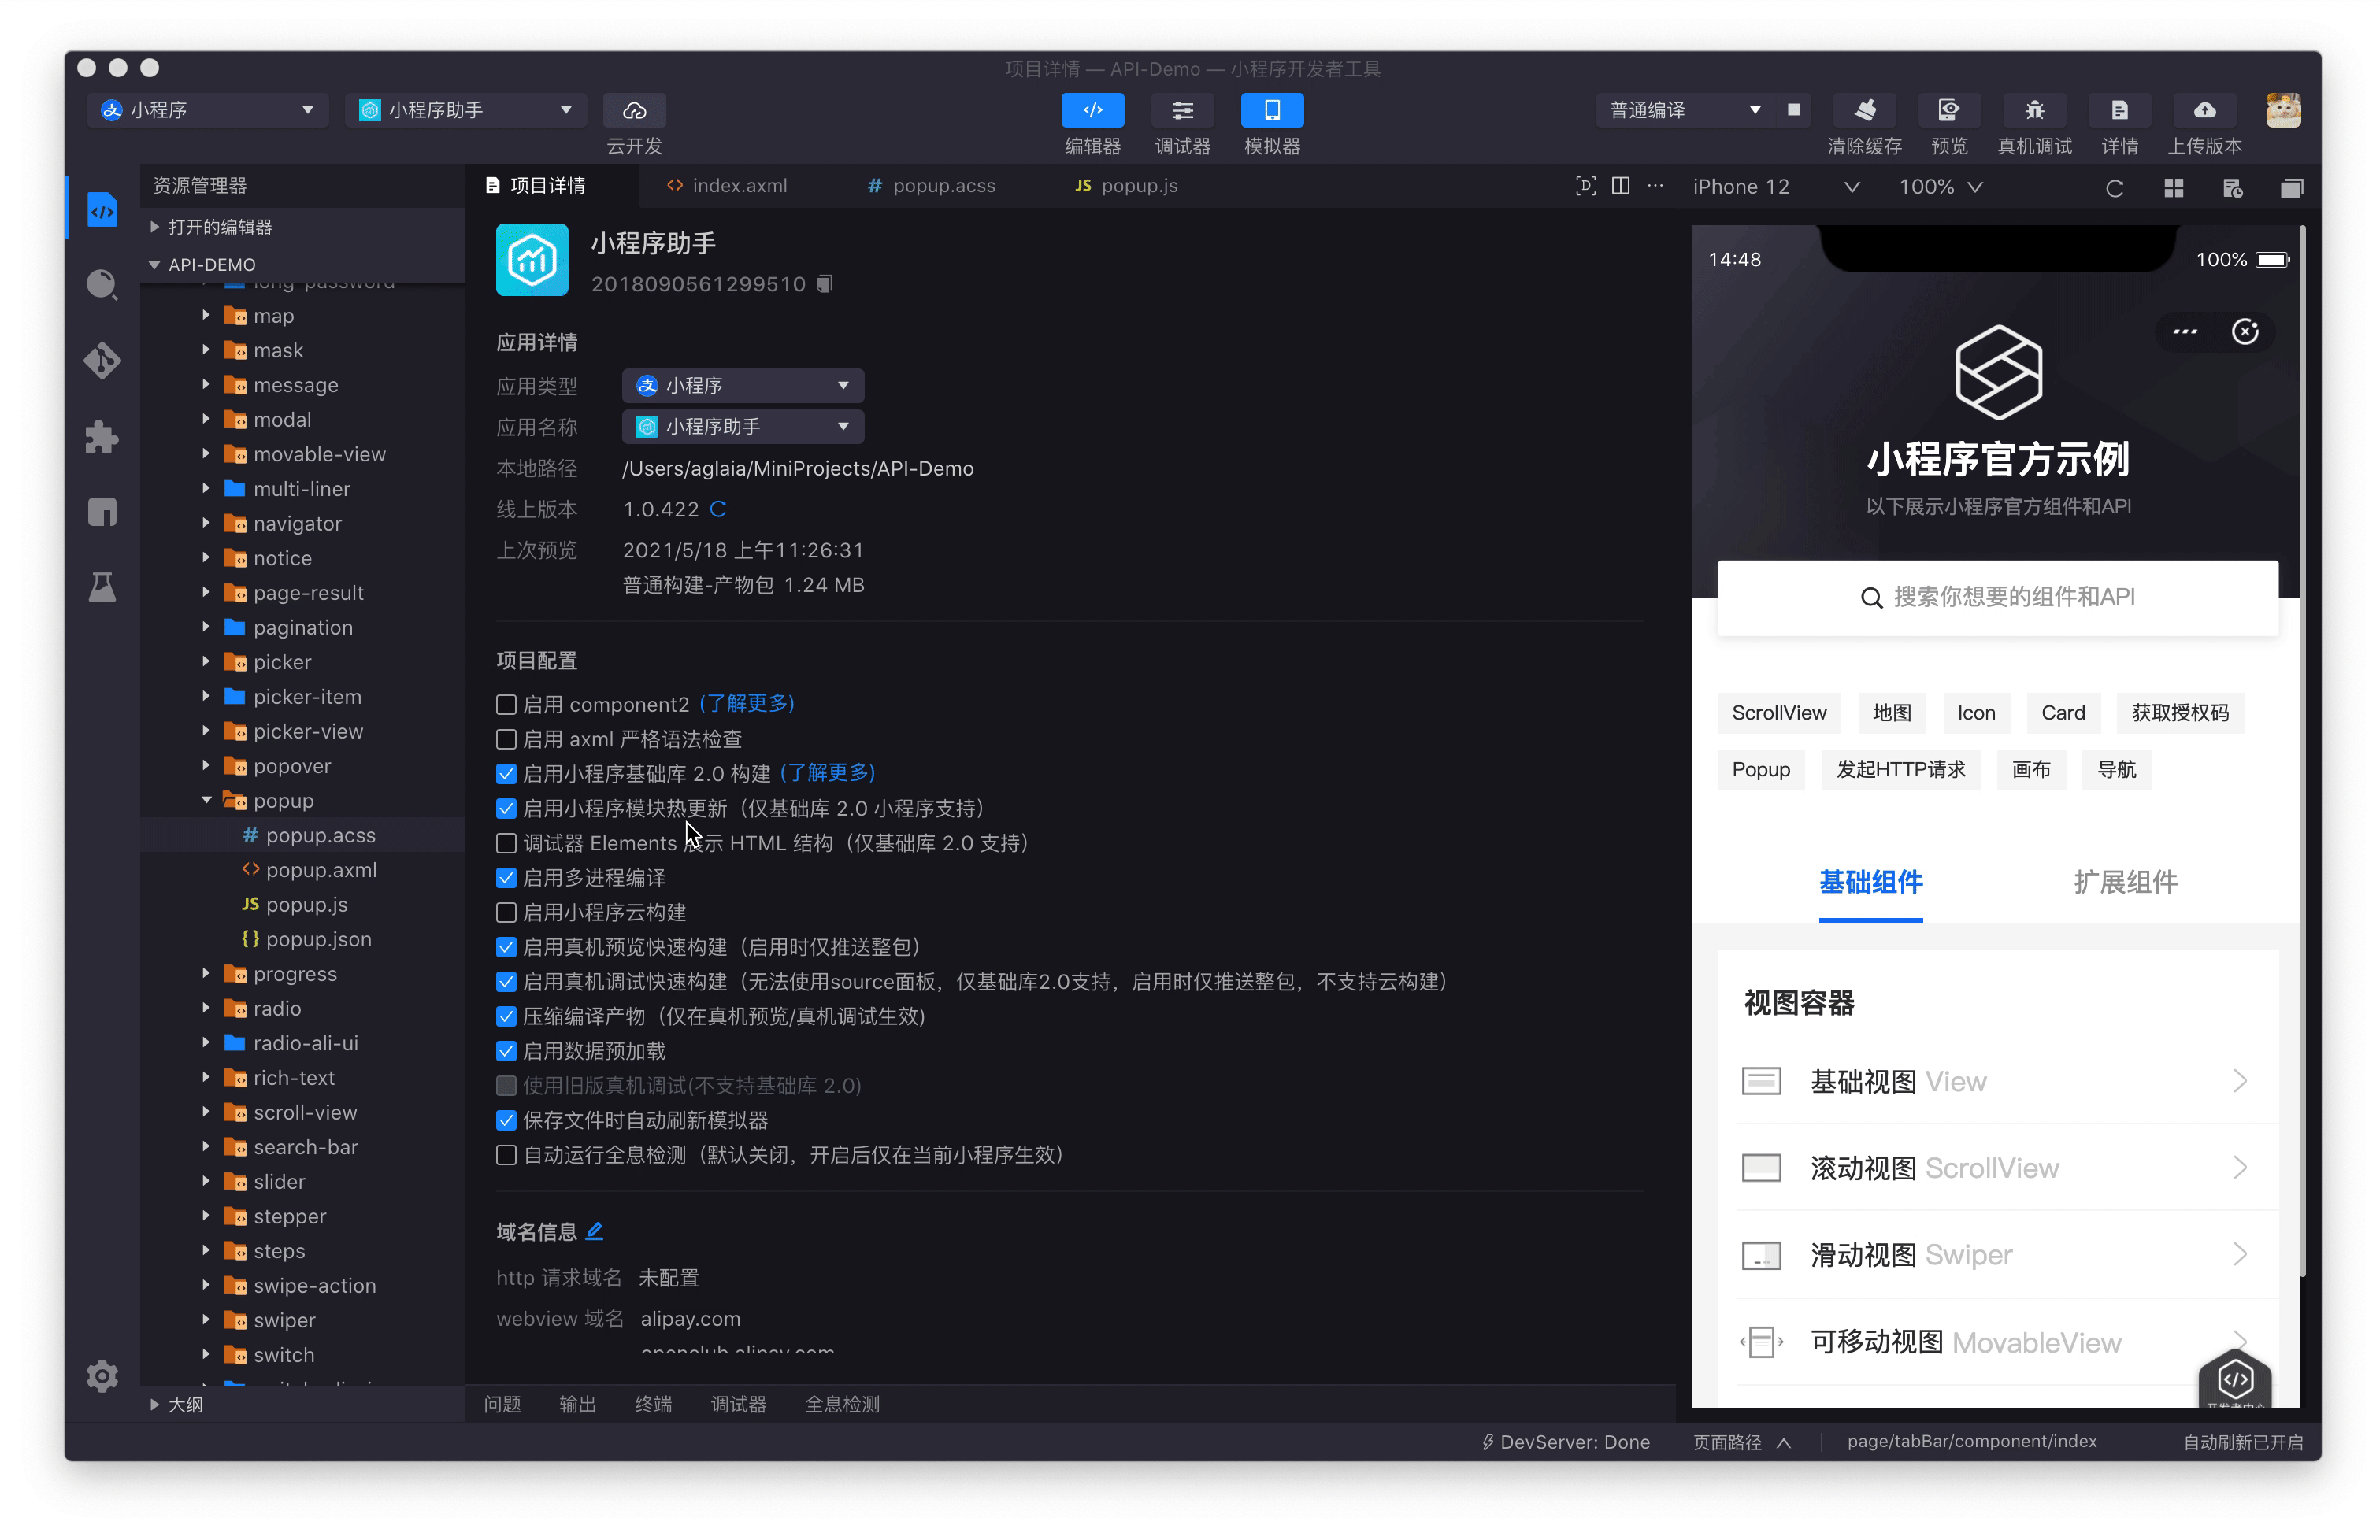Viewport: 2380px width, 1540px height.
Task: Open 应用类型 dropdown in app details
Action: (x=743, y=385)
